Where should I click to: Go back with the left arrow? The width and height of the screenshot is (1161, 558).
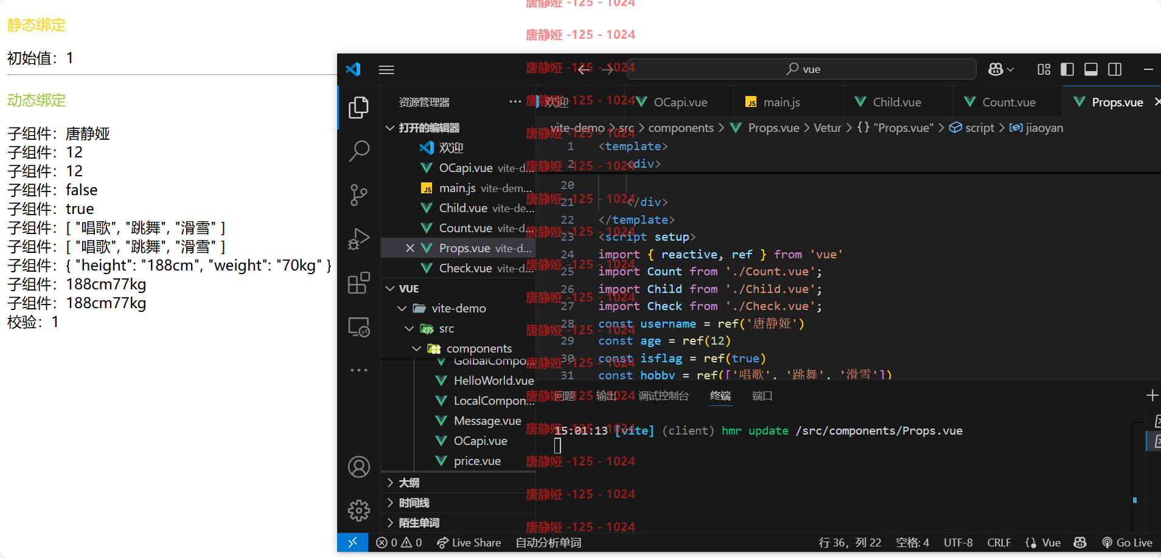[x=584, y=69]
